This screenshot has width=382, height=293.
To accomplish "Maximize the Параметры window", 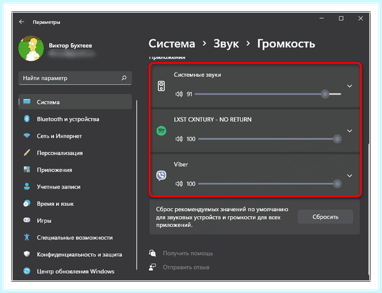I will tap(341, 18).
